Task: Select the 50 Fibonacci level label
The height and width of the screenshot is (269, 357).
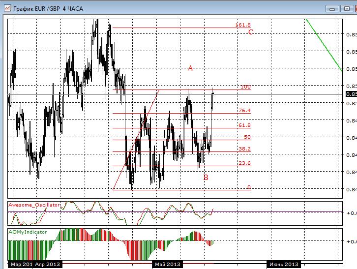Action: tap(247, 137)
